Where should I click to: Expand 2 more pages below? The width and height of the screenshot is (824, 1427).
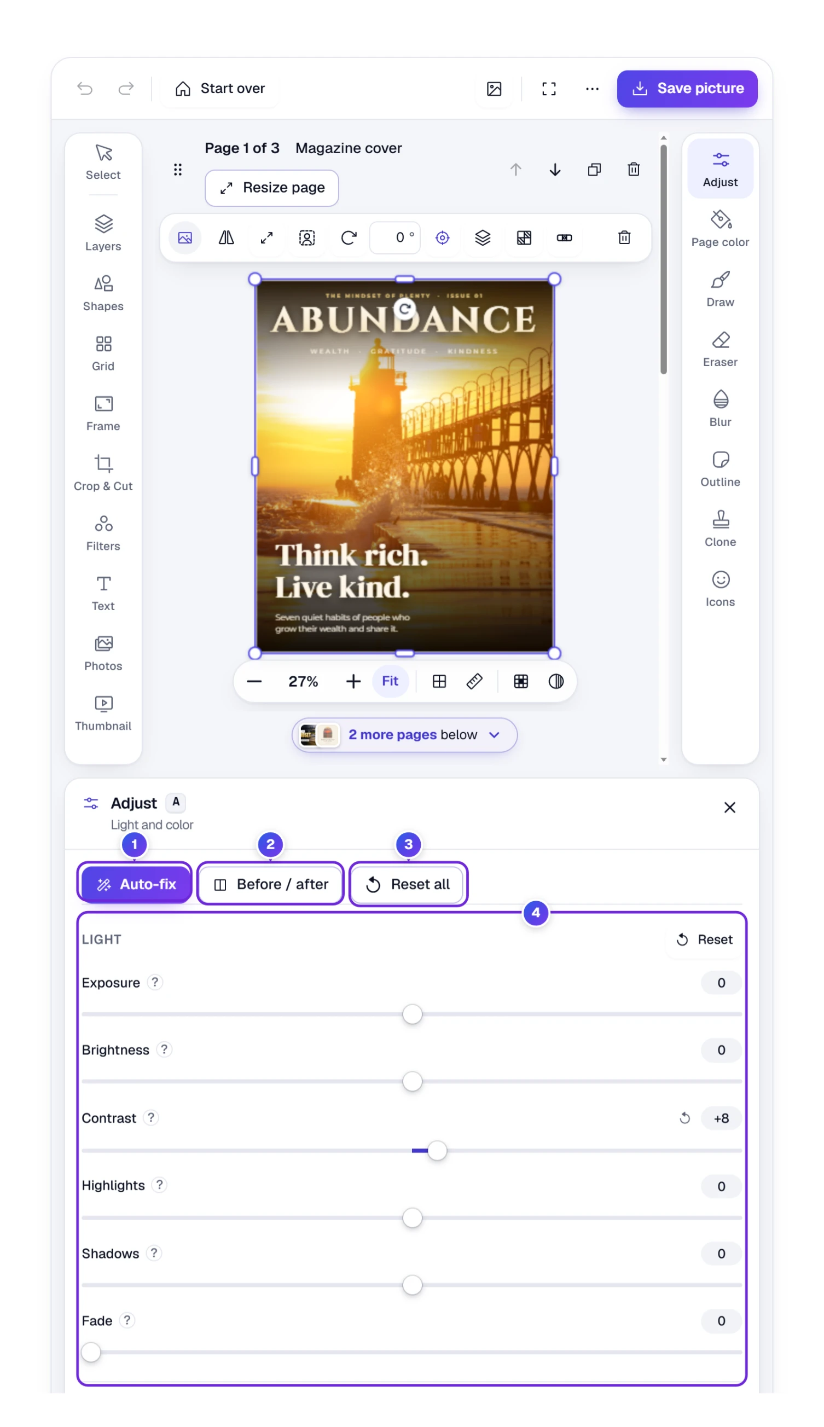click(404, 734)
